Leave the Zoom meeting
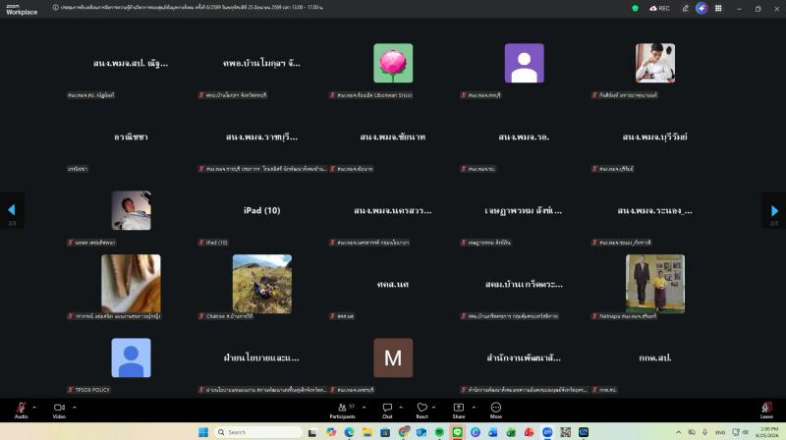Image resolution: width=786 pixels, height=440 pixels. 766,410
